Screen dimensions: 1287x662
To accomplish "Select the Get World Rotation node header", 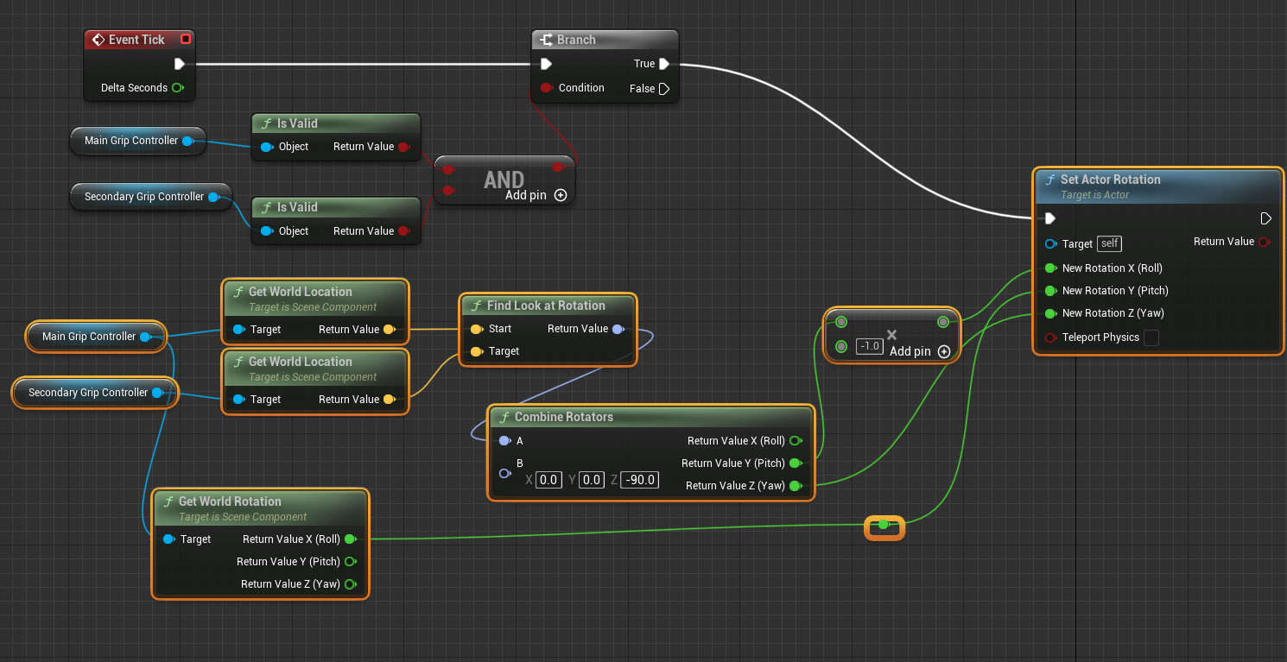I will pyautogui.click(x=230, y=501).
